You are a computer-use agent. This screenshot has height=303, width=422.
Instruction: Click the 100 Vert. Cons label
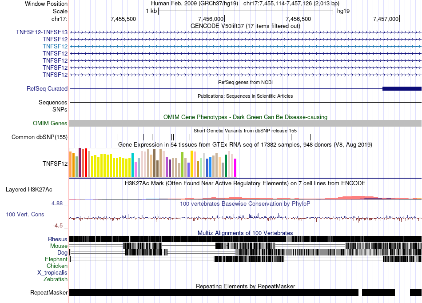point(25,215)
